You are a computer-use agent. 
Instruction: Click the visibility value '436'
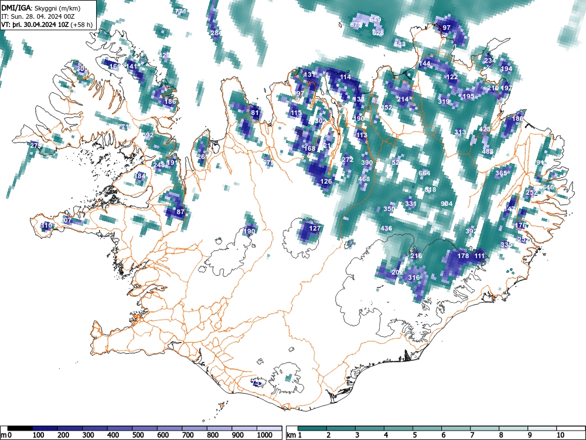(x=386, y=228)
